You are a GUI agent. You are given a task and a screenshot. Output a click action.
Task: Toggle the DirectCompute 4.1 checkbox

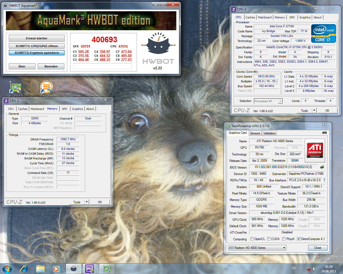[299, 239]
